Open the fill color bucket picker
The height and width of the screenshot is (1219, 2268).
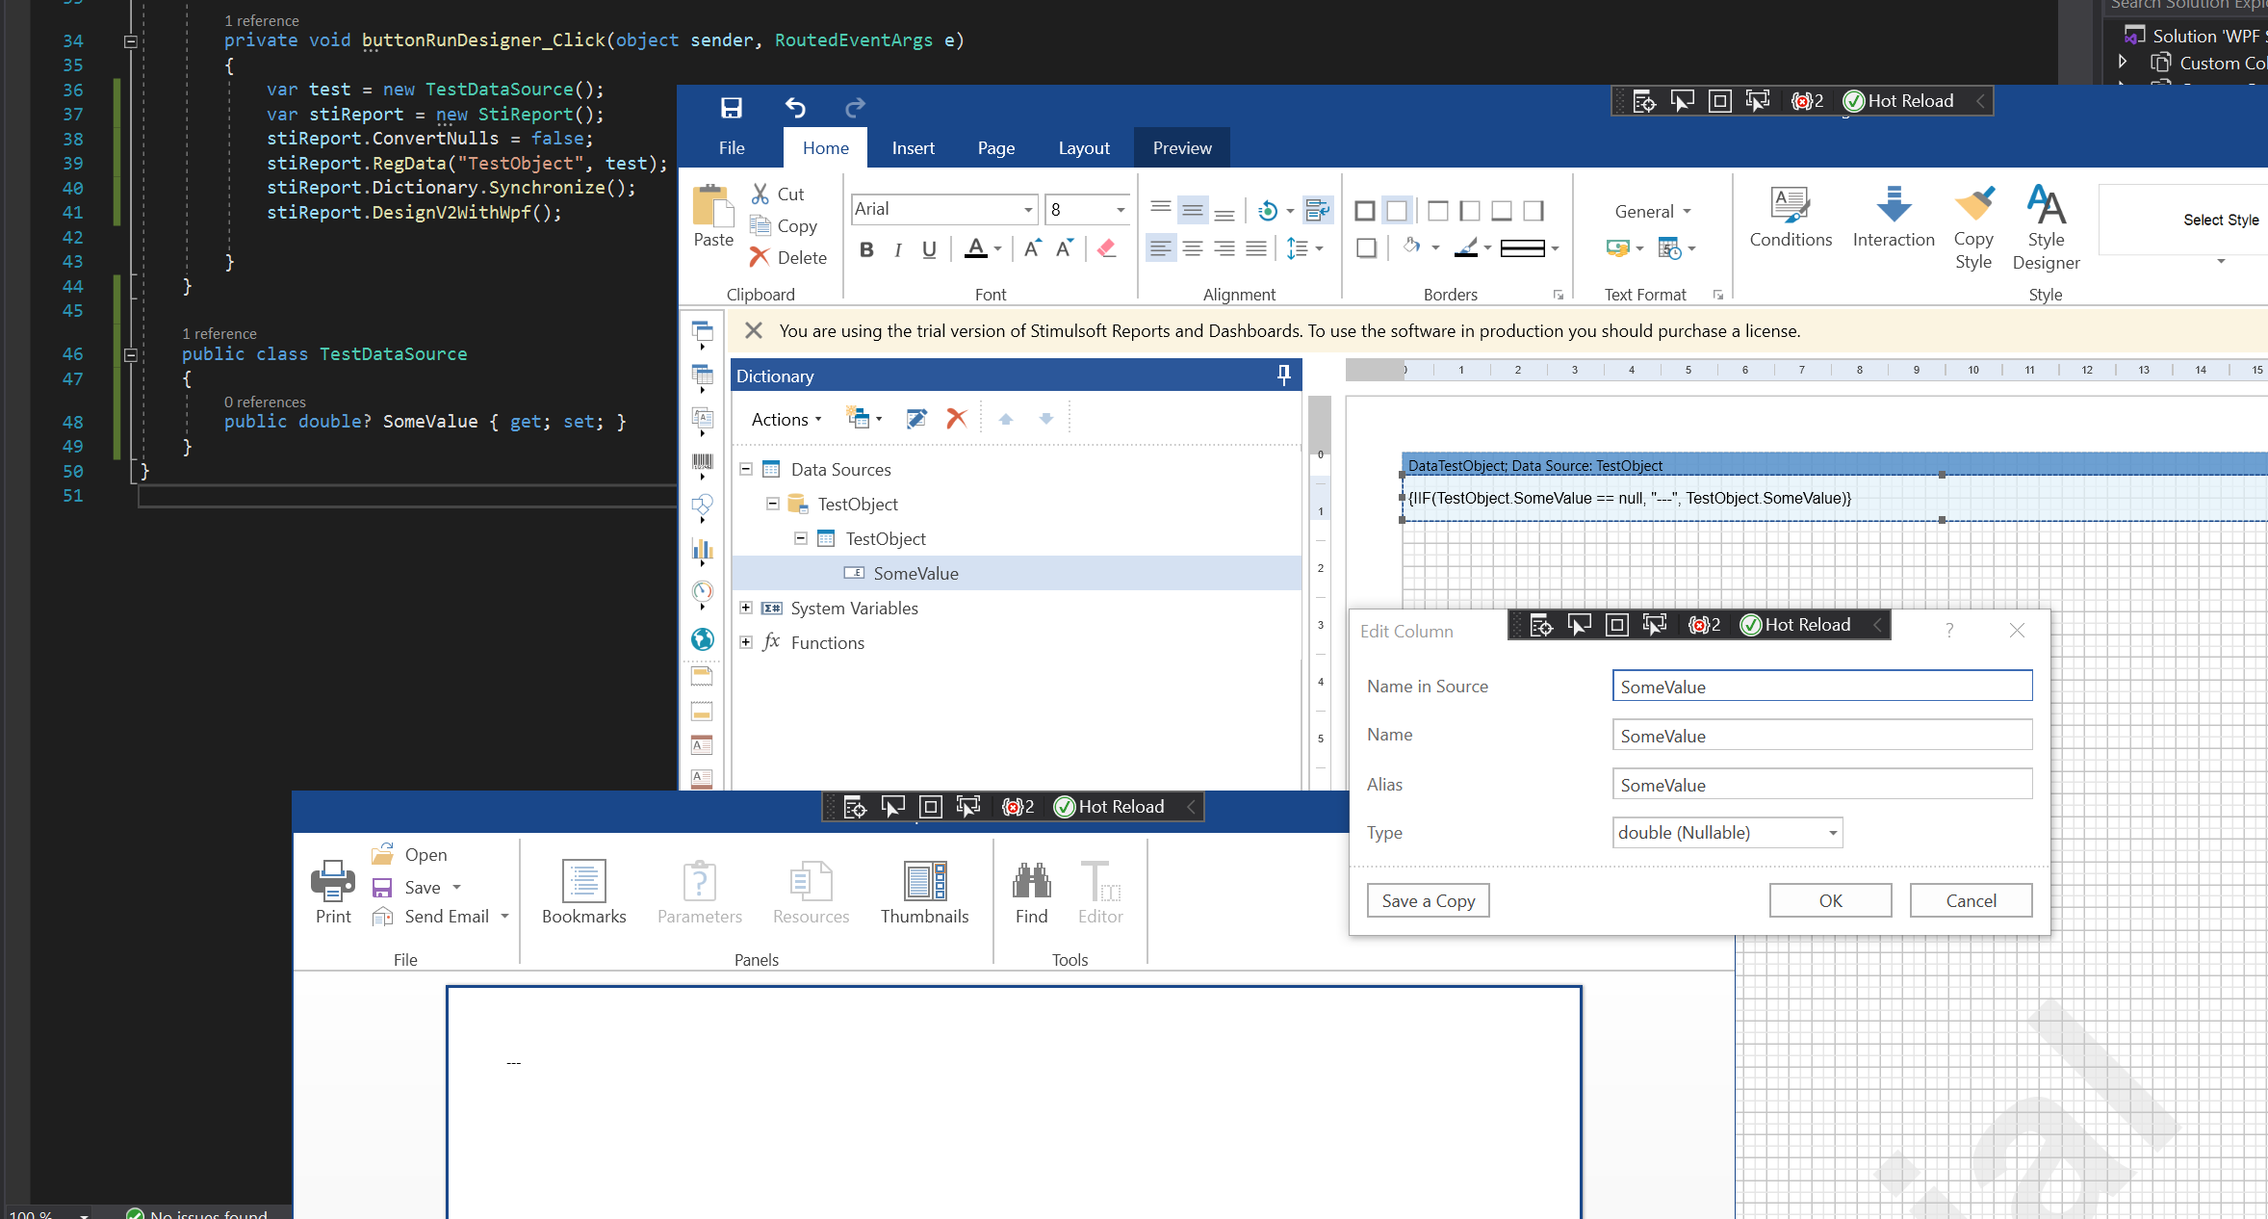click(x=1422, y=247)
